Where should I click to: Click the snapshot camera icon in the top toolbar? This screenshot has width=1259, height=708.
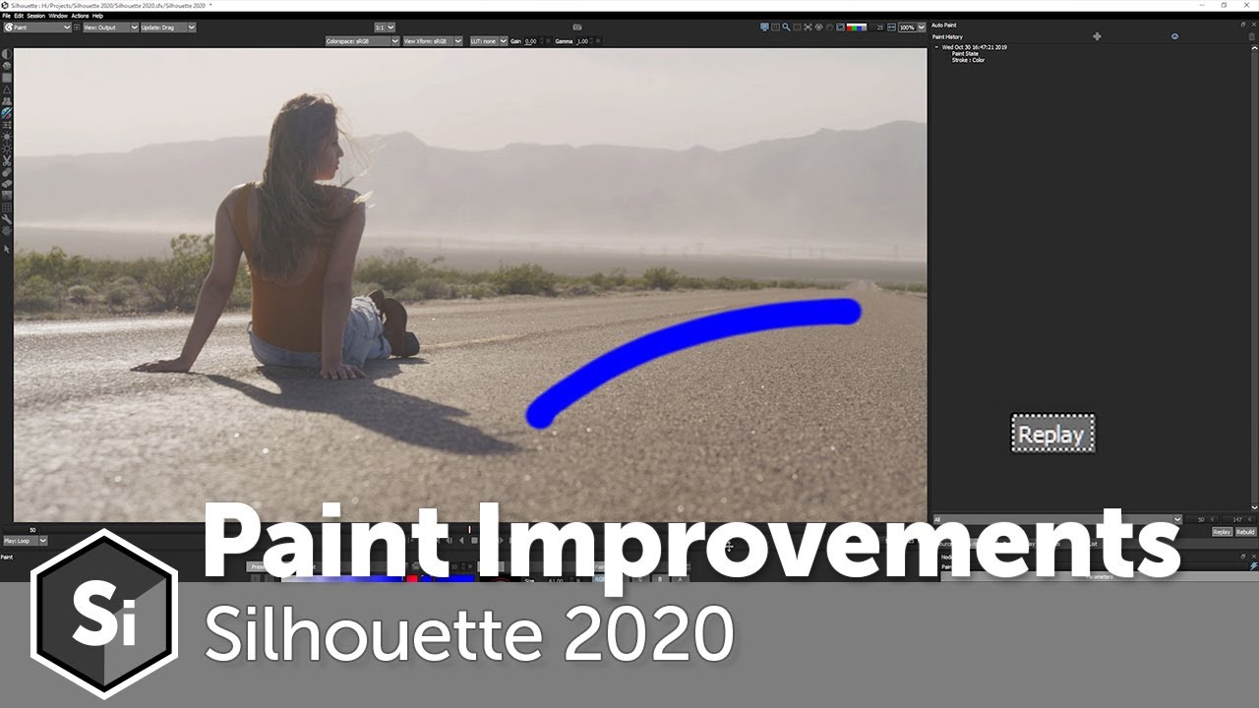tap(577, 27)
